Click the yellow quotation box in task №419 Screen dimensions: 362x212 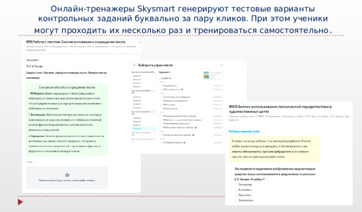pos(274,149)
